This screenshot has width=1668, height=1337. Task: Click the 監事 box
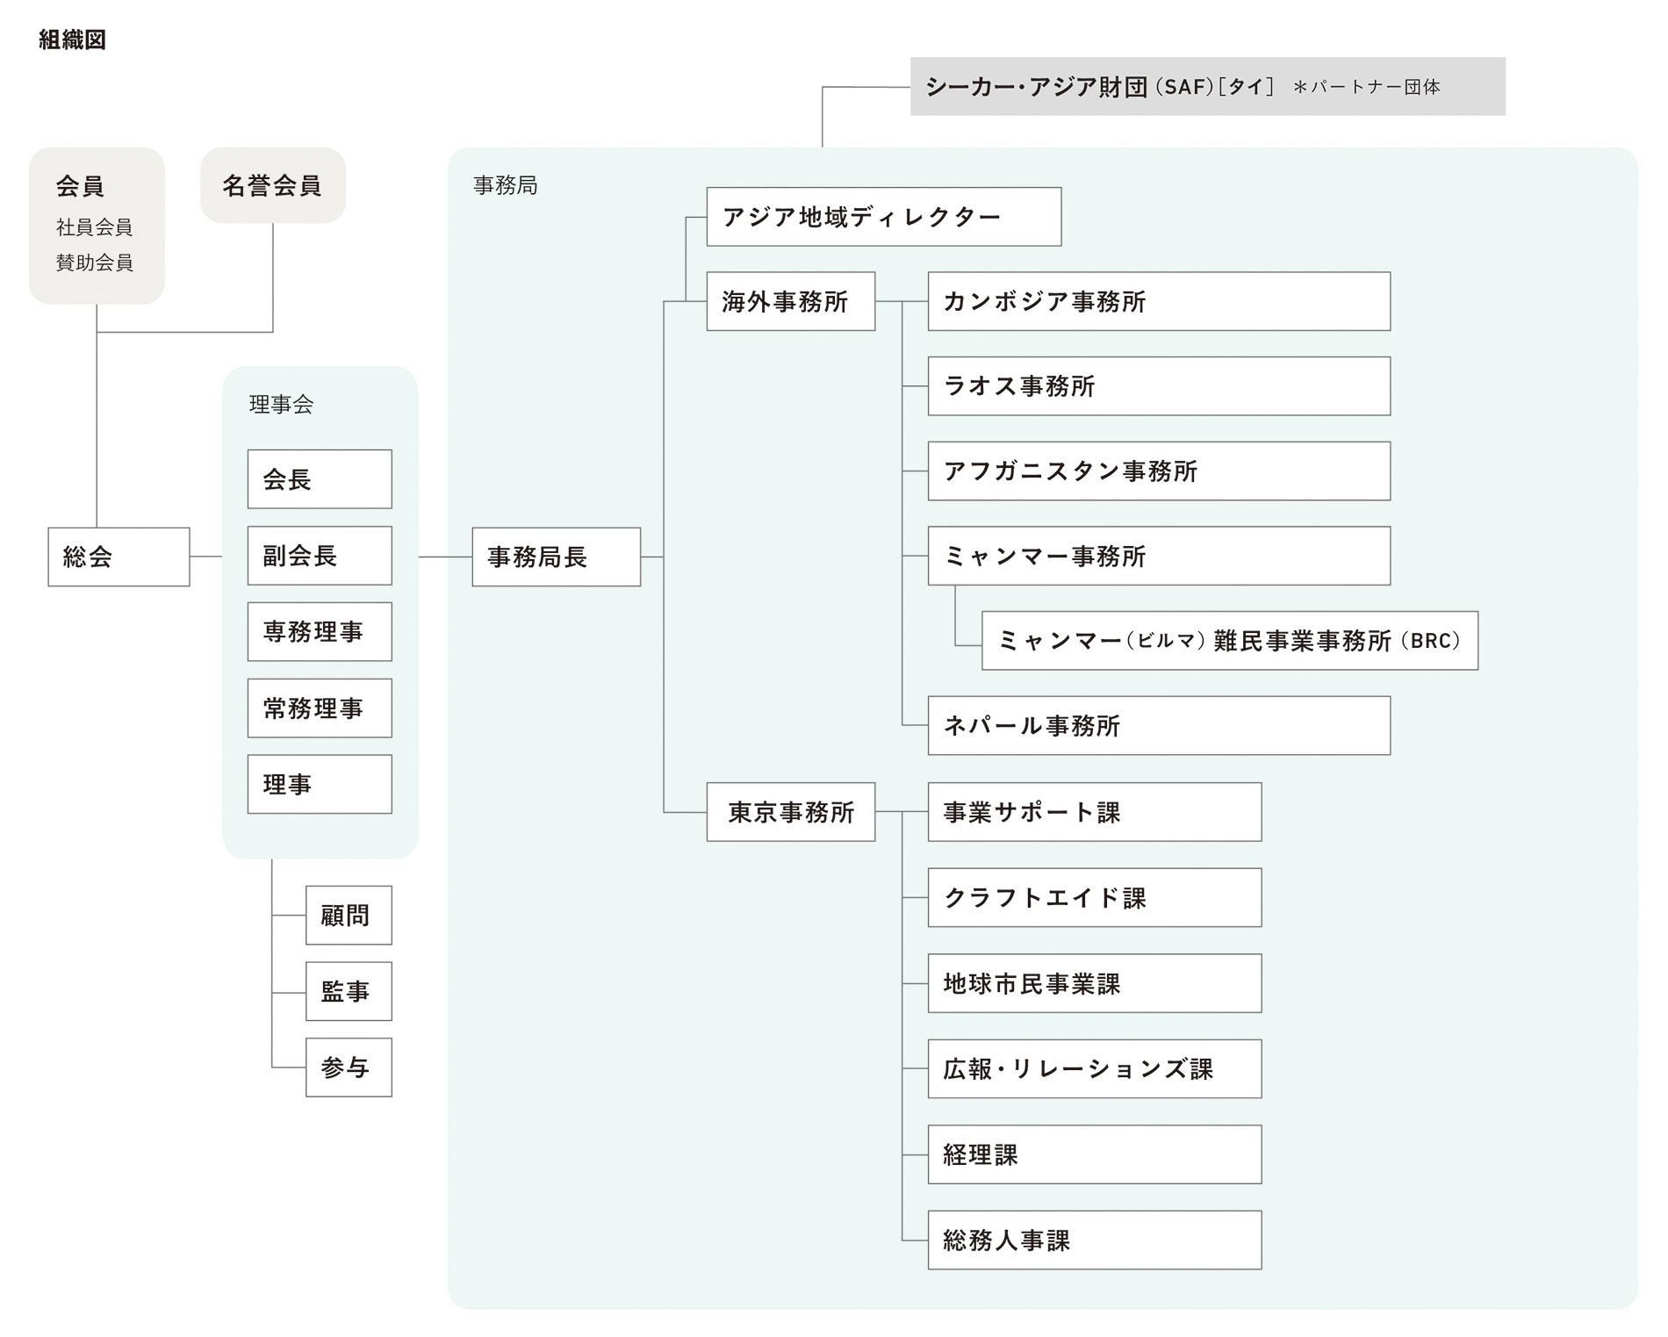(349, 991)
